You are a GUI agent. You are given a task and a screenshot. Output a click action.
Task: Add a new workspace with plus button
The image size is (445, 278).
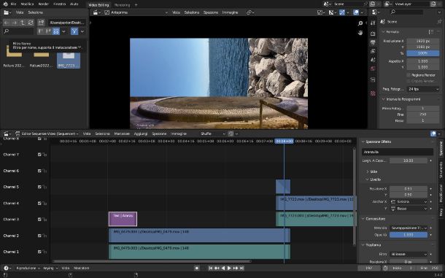click(x=136, y=5)
